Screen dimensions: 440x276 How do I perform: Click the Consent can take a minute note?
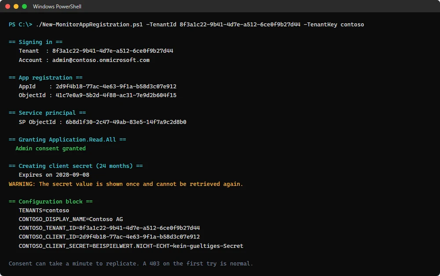click(x=131, y=264)
